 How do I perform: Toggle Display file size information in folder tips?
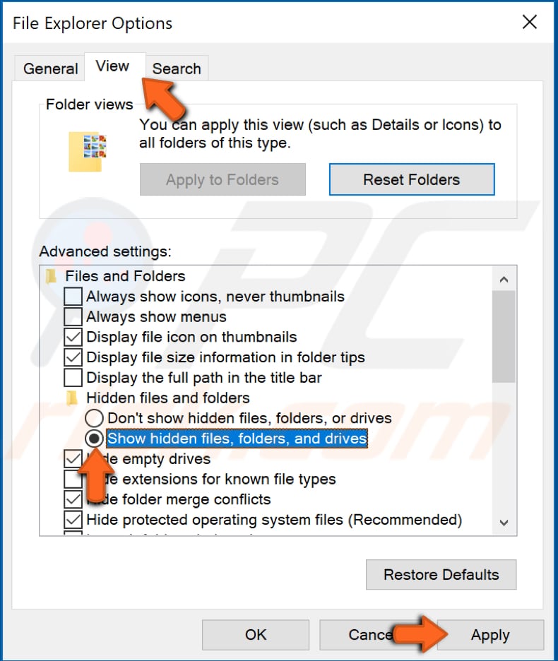point(73,357)
